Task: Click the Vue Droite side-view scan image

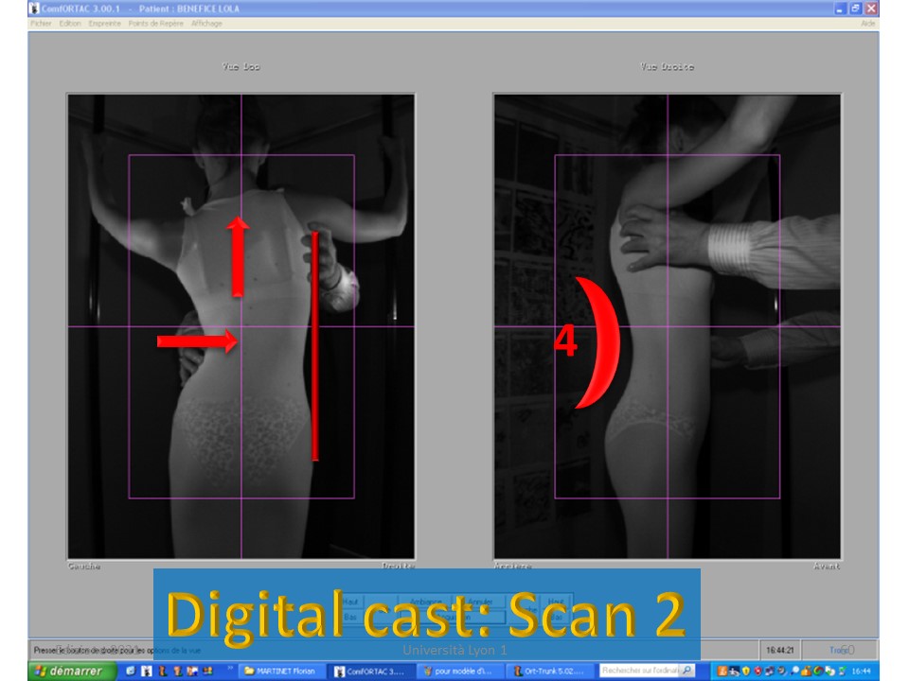Action: (x=668, y=326)
